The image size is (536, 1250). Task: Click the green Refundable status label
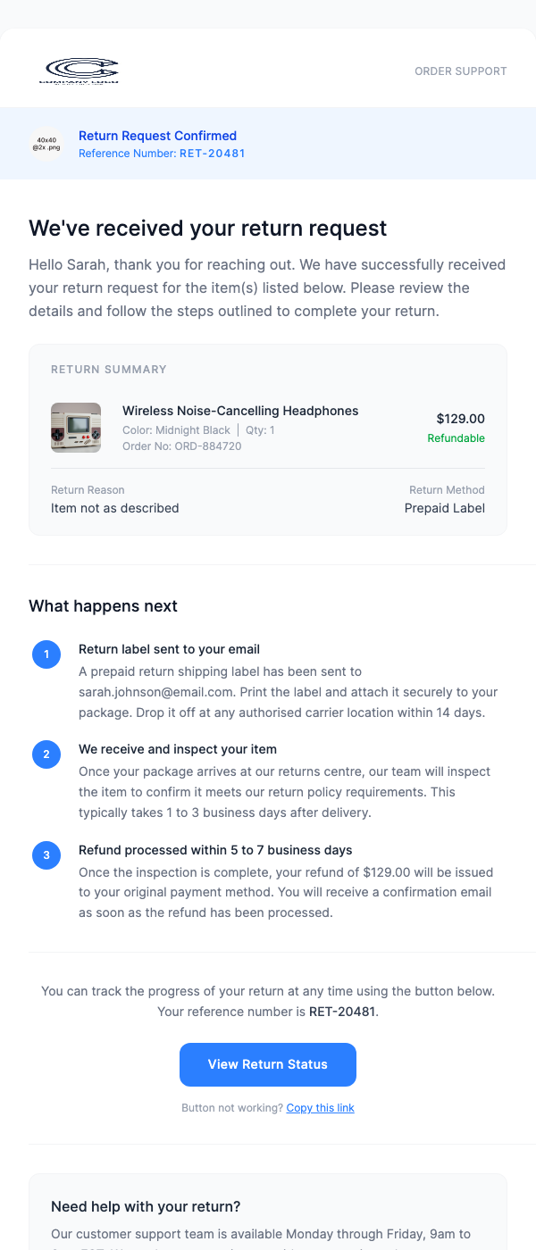pos(456,438)
